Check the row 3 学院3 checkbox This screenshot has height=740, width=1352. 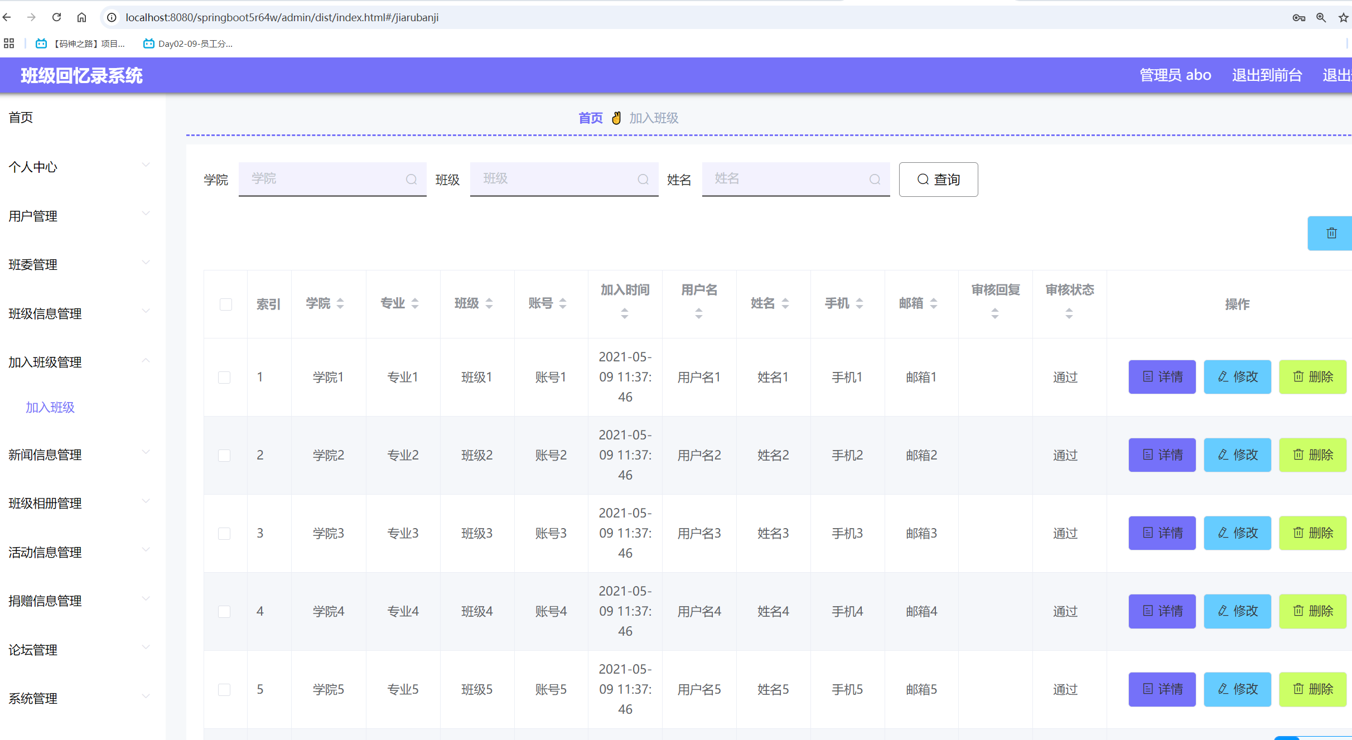224,534
